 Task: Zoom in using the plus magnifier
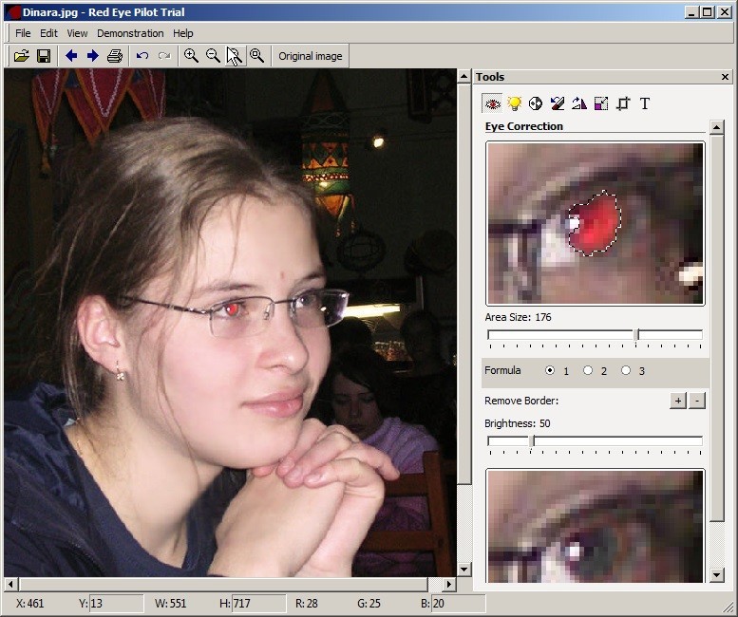[191, 56]
